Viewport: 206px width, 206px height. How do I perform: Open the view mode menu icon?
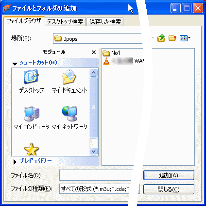pyautogui.click(x=185, y=38)
